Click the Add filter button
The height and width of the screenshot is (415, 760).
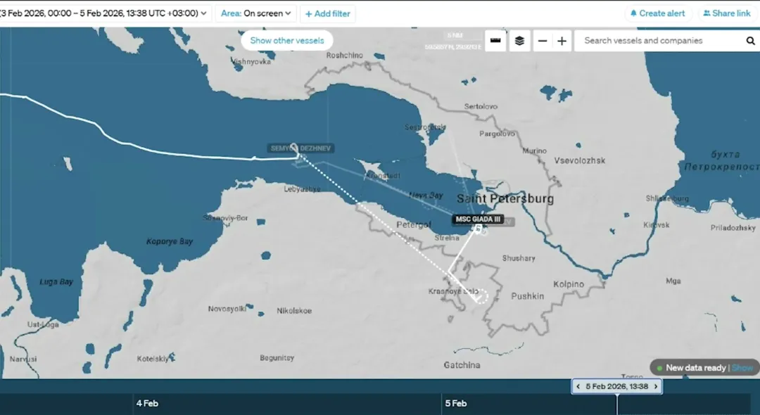[327, 14]
